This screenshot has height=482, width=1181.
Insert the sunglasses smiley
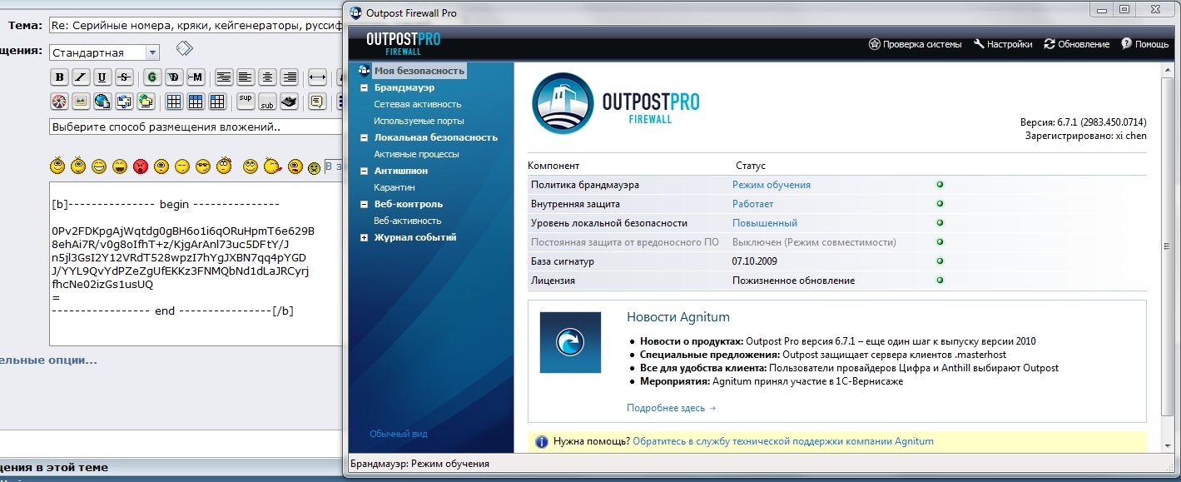click(x=203, y=166)
